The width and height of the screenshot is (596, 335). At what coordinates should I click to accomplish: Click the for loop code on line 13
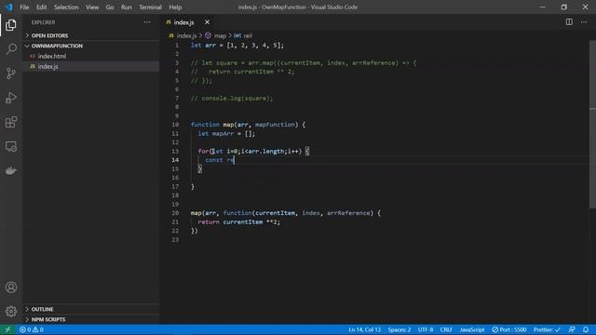pyautogui.click(x=253, y=151)
